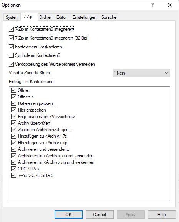This screenshot has width=179, height=222.
Task: Uncheck Verdoppelung des Wurzelordners vermeiden
Action: (11, 64)
